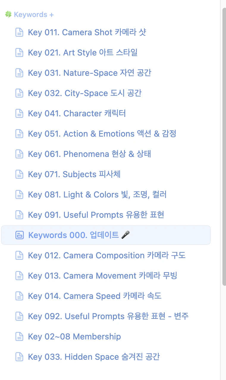Open Key 031 Nature-Space page
This screenshot has width=226, height=380.
[90, 73]
